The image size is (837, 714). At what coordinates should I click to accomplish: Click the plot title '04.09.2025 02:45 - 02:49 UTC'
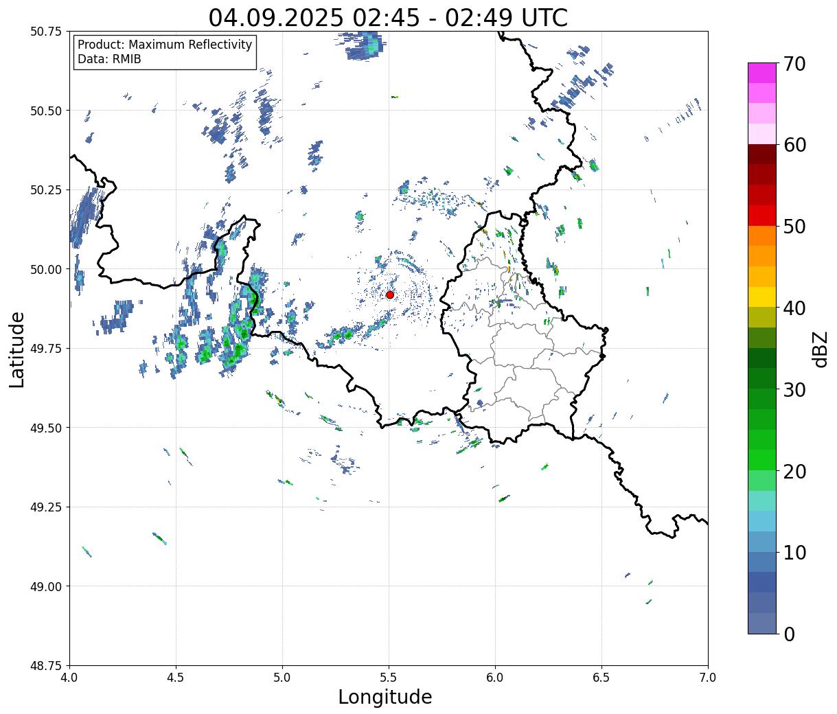[388, 17]
